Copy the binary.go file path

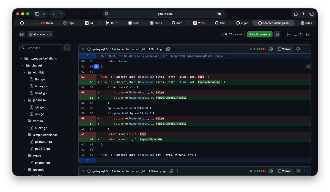(x=171, y=171)
